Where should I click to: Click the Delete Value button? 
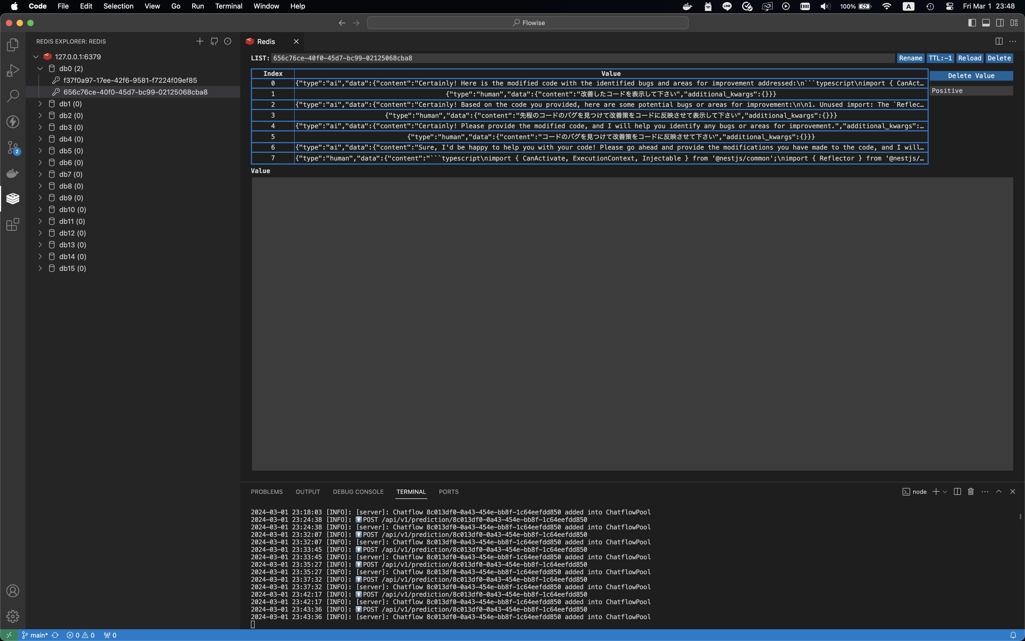971,76
